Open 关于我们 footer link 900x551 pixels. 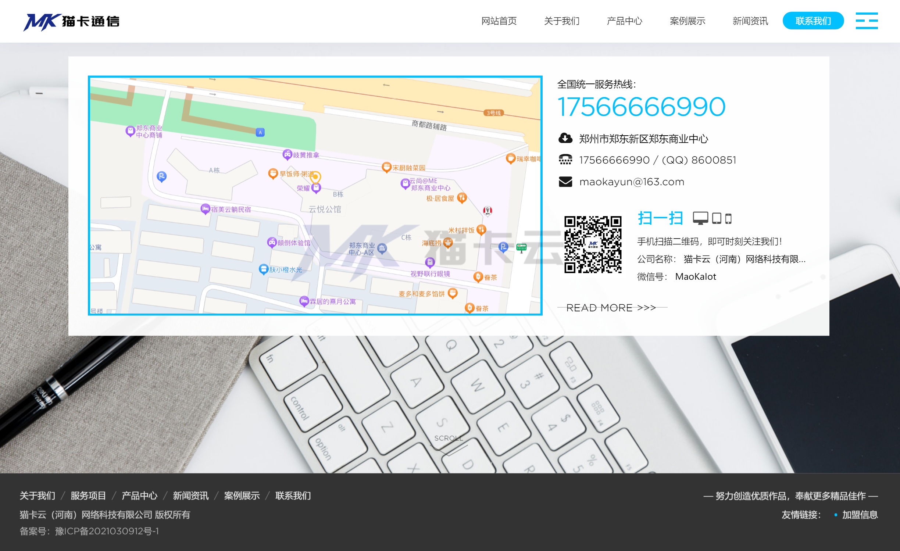coord(37,495)
